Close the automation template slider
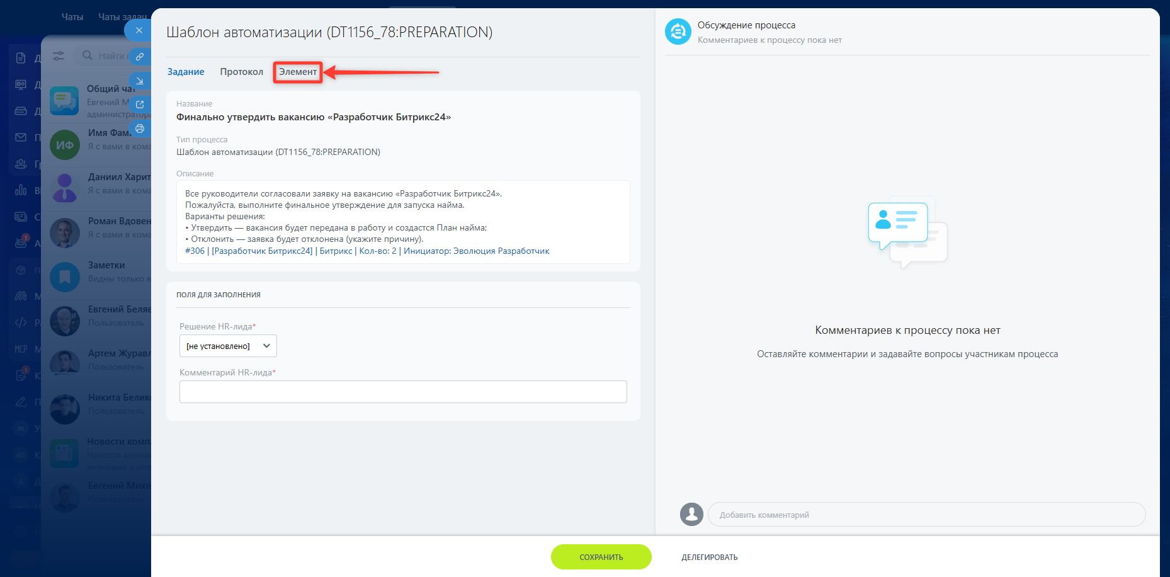Screen dimensions: 1170x577 (x=139, y=30)
